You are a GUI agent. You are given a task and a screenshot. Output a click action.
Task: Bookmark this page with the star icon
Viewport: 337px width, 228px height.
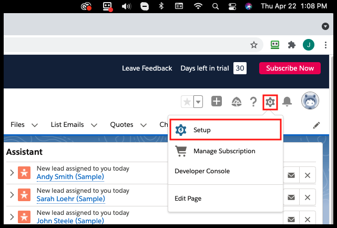click(254, 45)
